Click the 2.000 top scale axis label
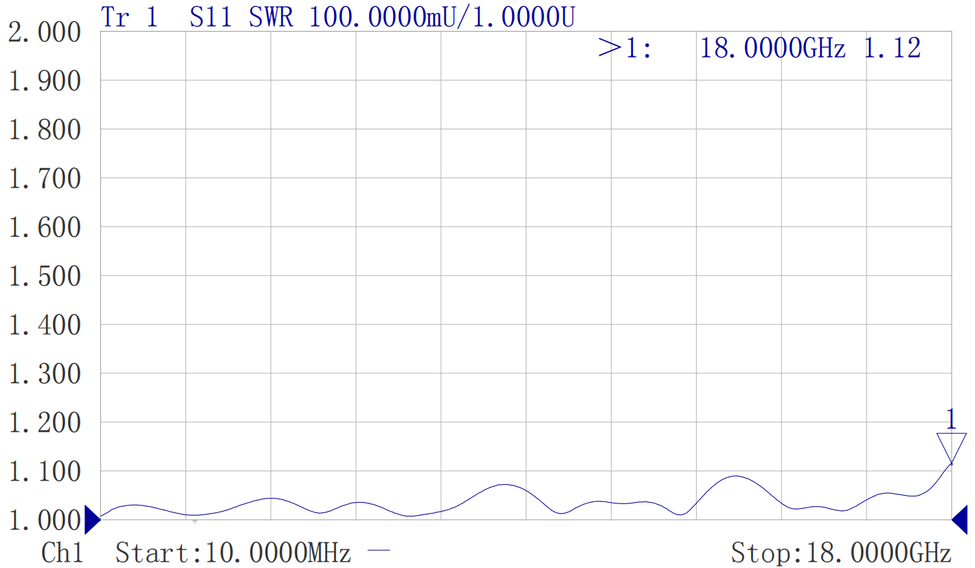 click(x=44, y=32)
